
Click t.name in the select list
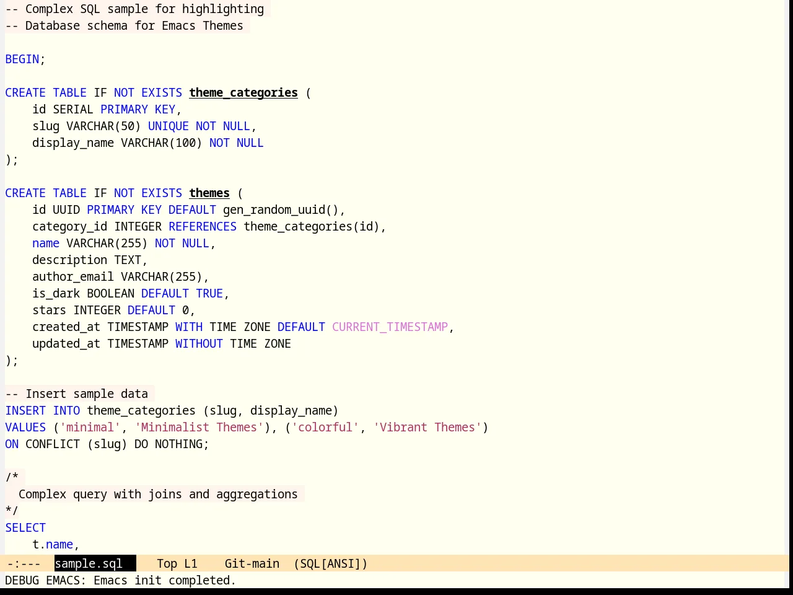pos(53,544)
